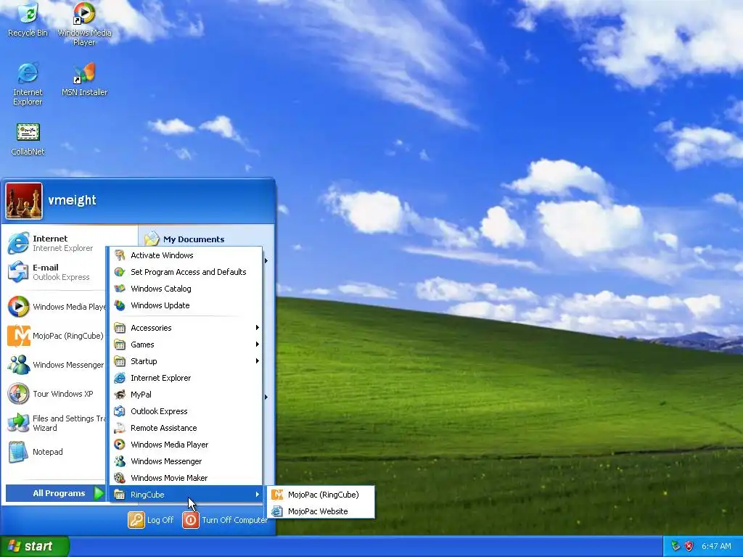Open Files and Settings Transfer Wizard
The width and height of the screenshot is (743, 557).
pos(56,423)
